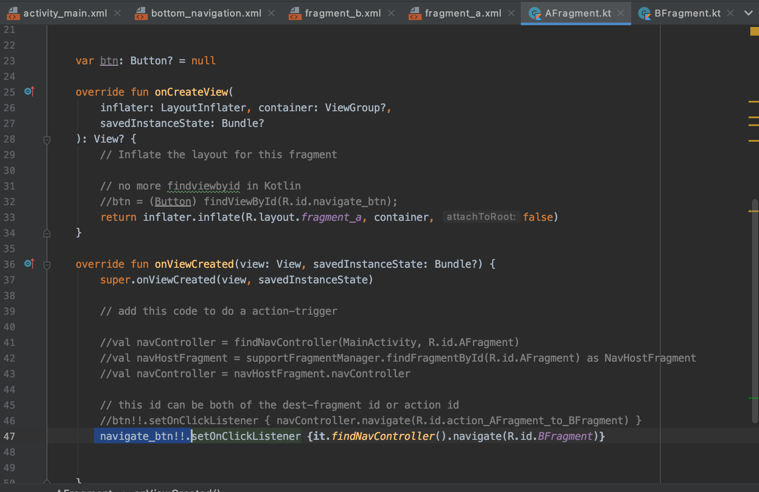The height and width of the screenshot is (492, 759).
Task: Close the bottom_navigation.xml tab
Action: tap(271, 13)
